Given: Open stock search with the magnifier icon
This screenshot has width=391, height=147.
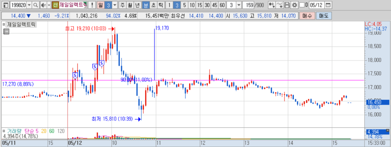Looking at the screenshot, I should (36, 5).
